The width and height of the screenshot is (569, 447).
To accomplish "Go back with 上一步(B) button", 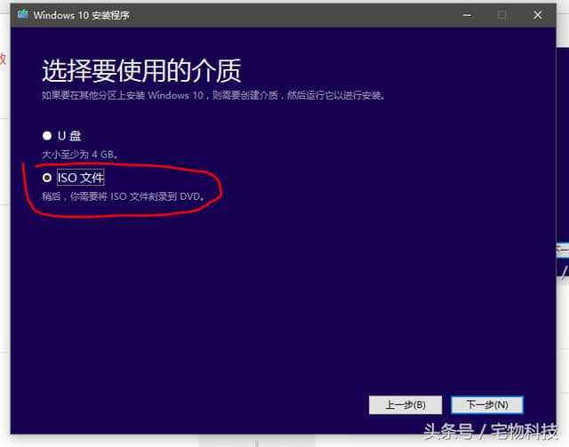I will coord(405,404).
